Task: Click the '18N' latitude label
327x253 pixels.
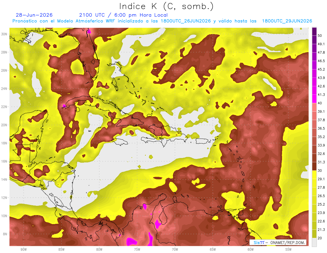Action: pos(4,143)
